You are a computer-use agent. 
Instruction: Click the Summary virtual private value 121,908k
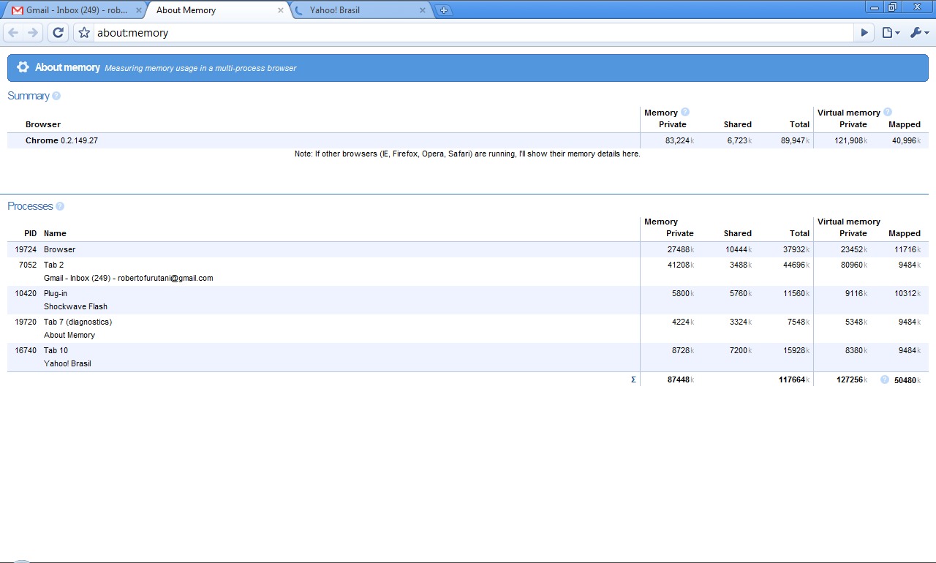click(853, 140)
